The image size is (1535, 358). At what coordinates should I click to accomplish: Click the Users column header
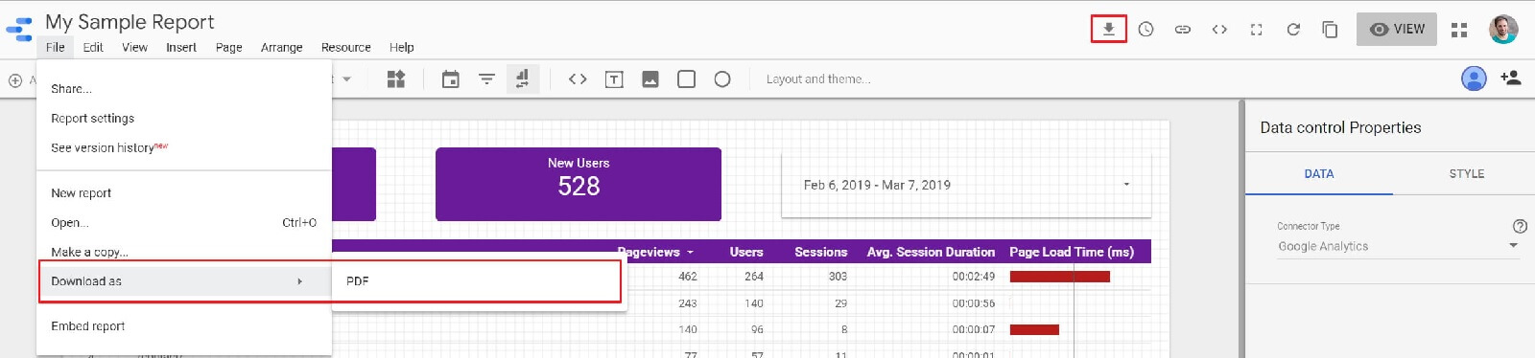(746, 252)
